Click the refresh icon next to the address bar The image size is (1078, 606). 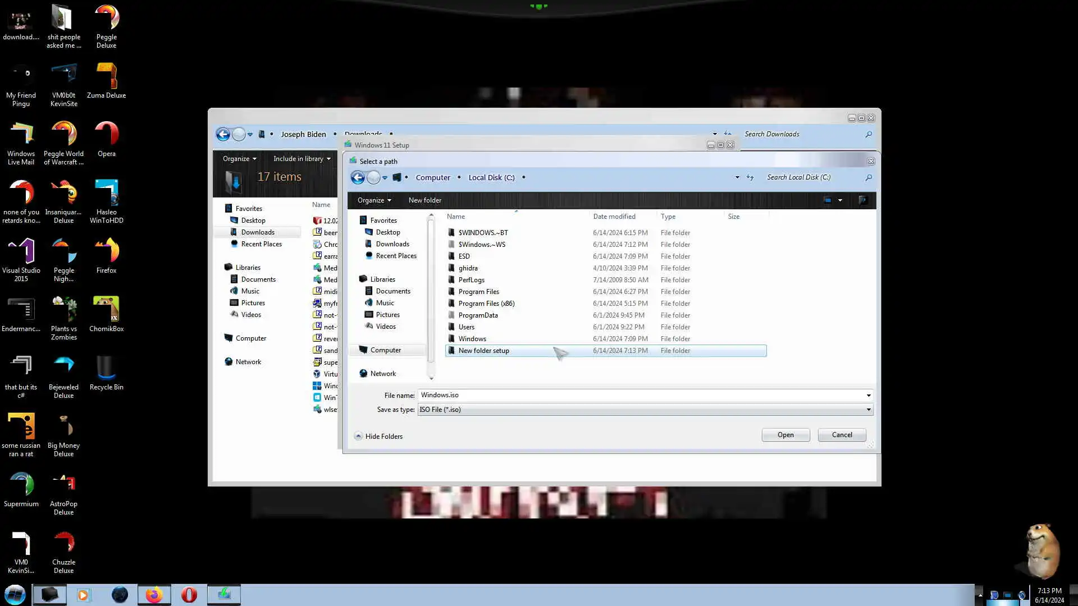750,177
